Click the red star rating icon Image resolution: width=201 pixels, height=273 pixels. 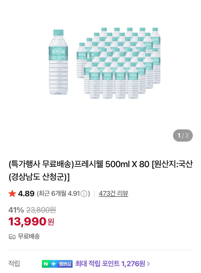[12, 194]
